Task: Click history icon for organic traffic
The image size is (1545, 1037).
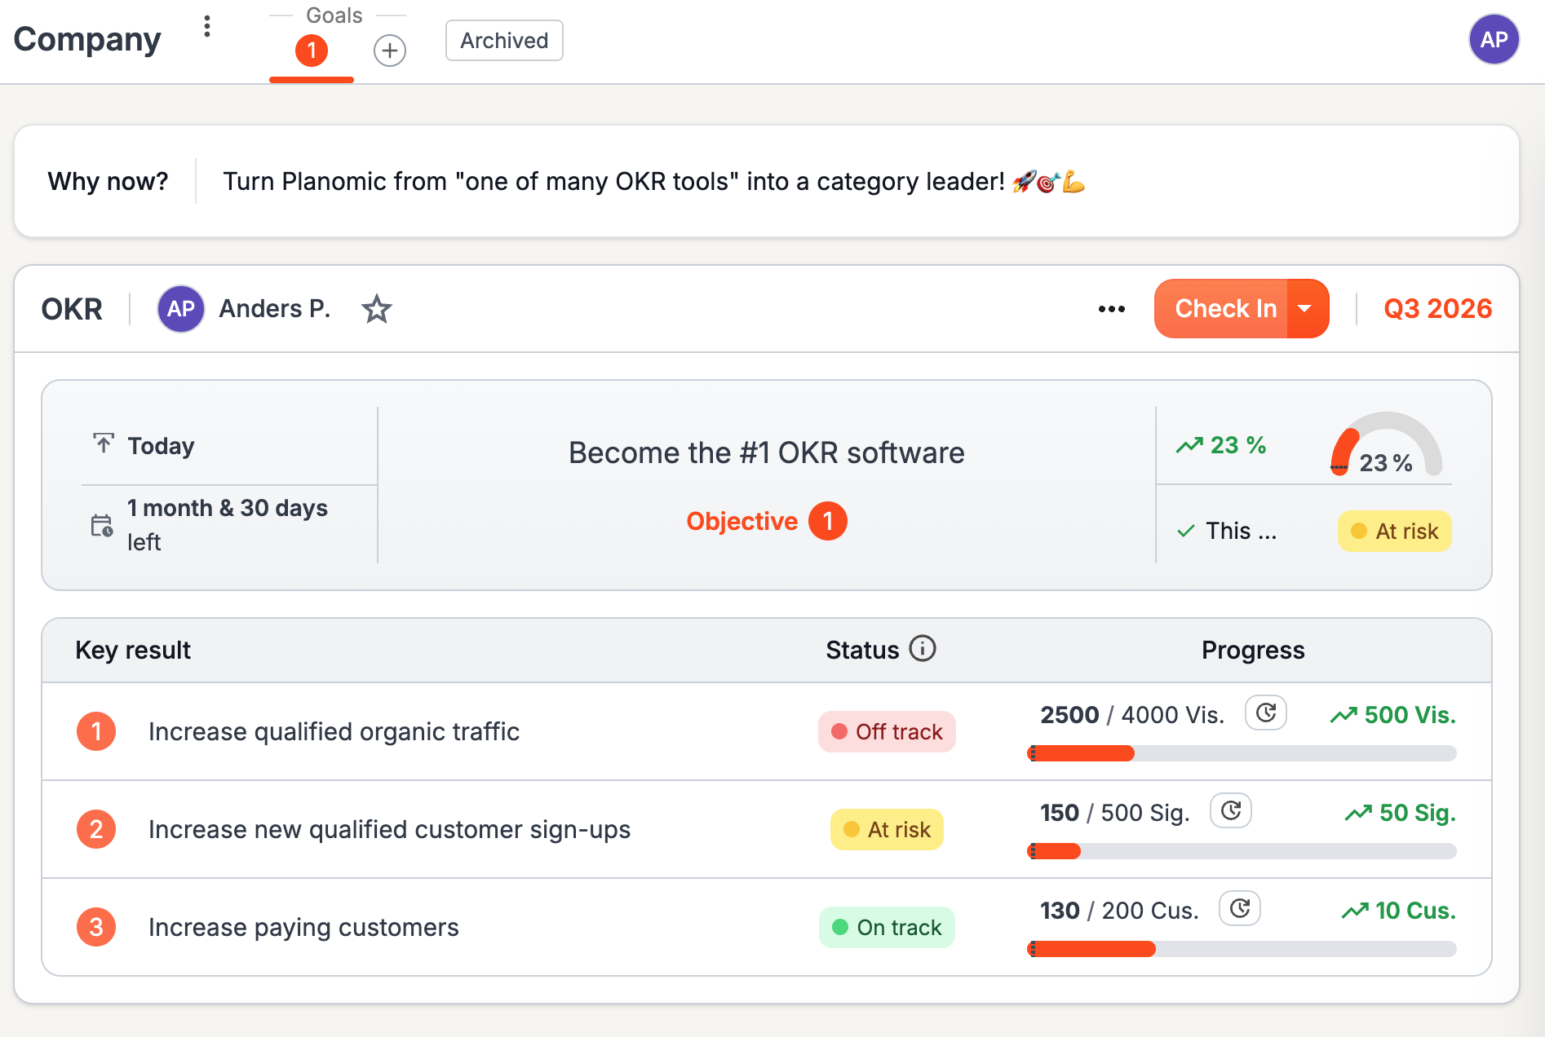Action: pyautogui.click(x=1265, y=713)
